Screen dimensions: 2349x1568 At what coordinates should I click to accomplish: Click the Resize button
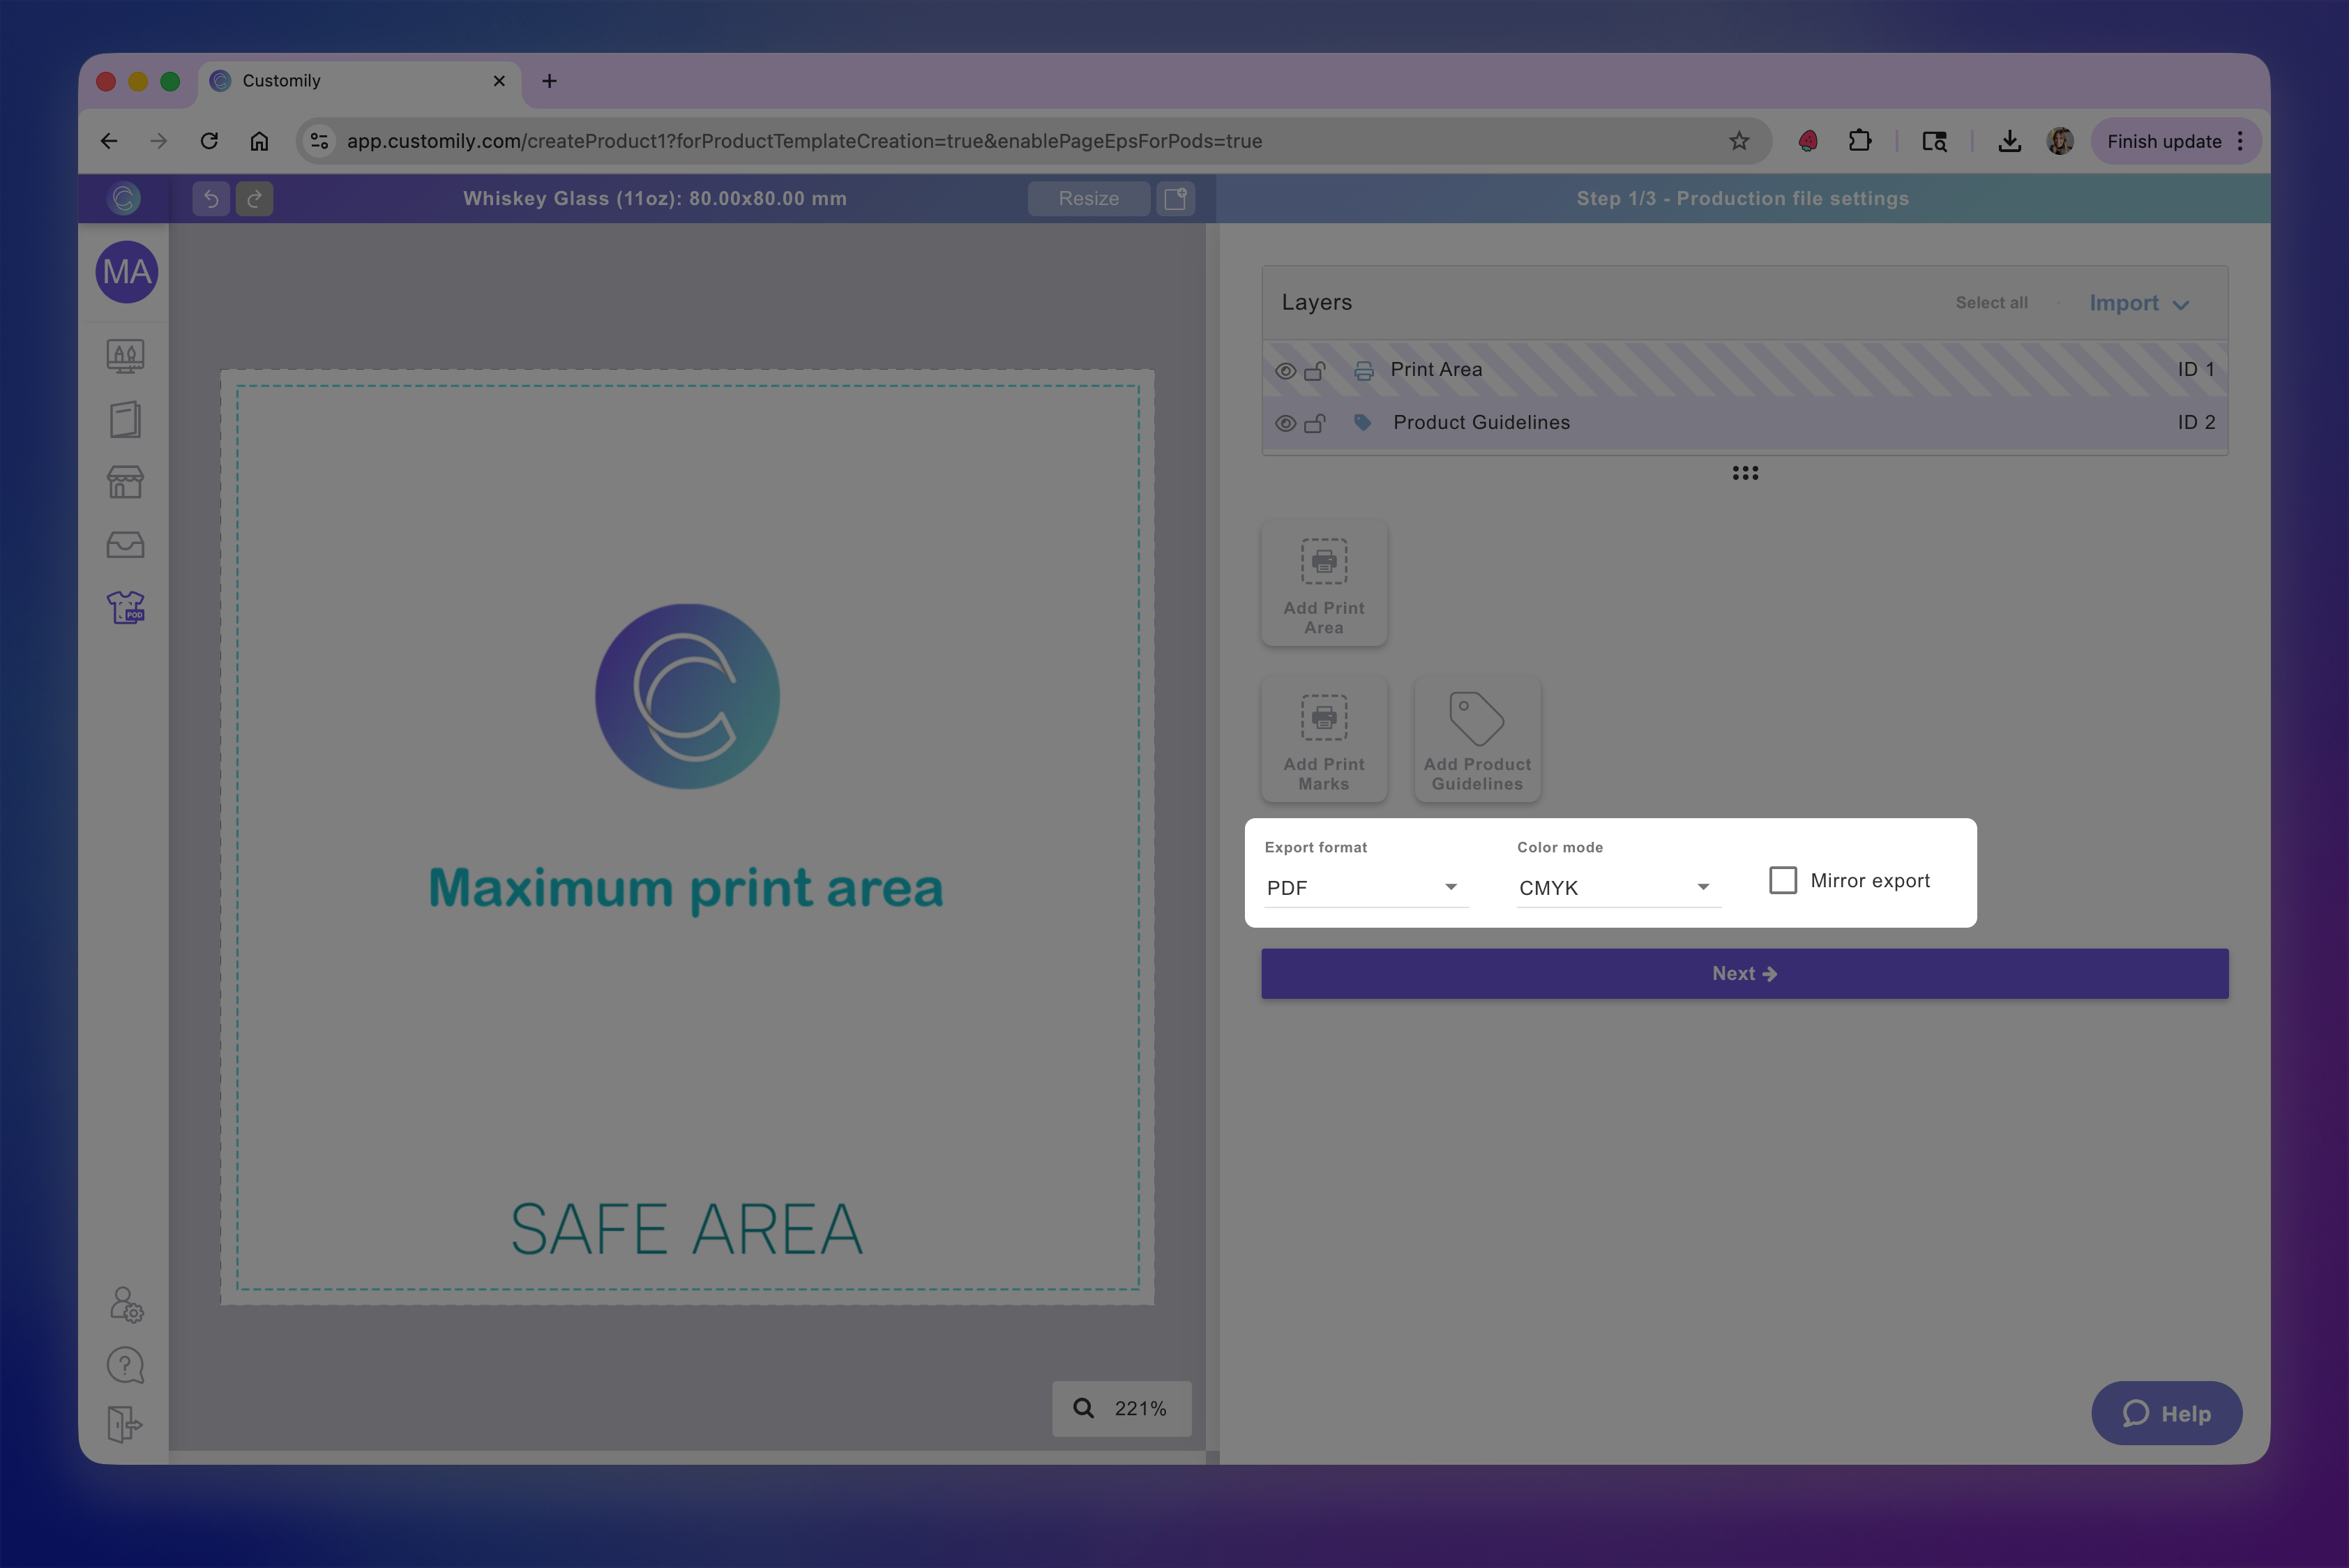tap(1089, 199)
